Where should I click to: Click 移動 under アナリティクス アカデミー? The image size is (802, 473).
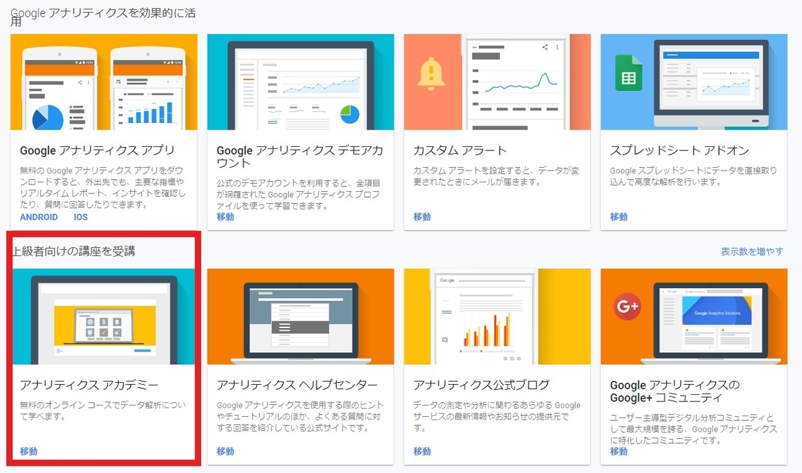tap(29, 451)
